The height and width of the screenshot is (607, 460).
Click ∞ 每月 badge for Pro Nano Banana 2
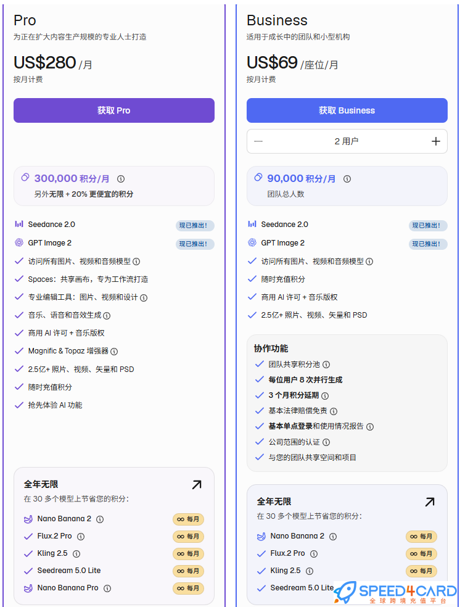(189, 519)
